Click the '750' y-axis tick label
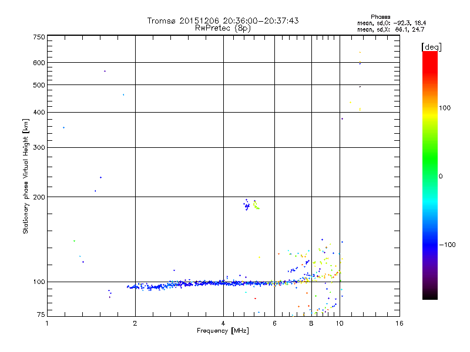470x352 pixels. [39, 37]
